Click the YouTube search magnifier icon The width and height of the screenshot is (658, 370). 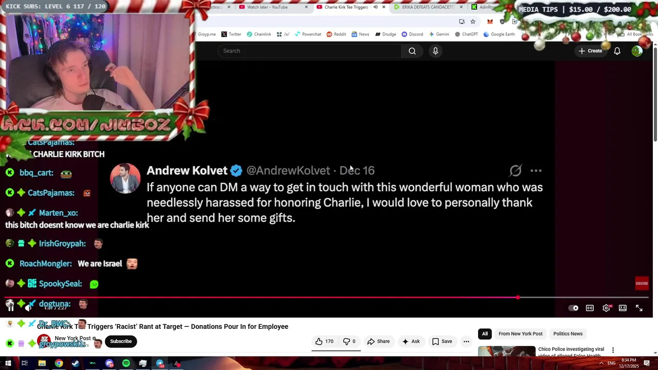pos(412,51)
